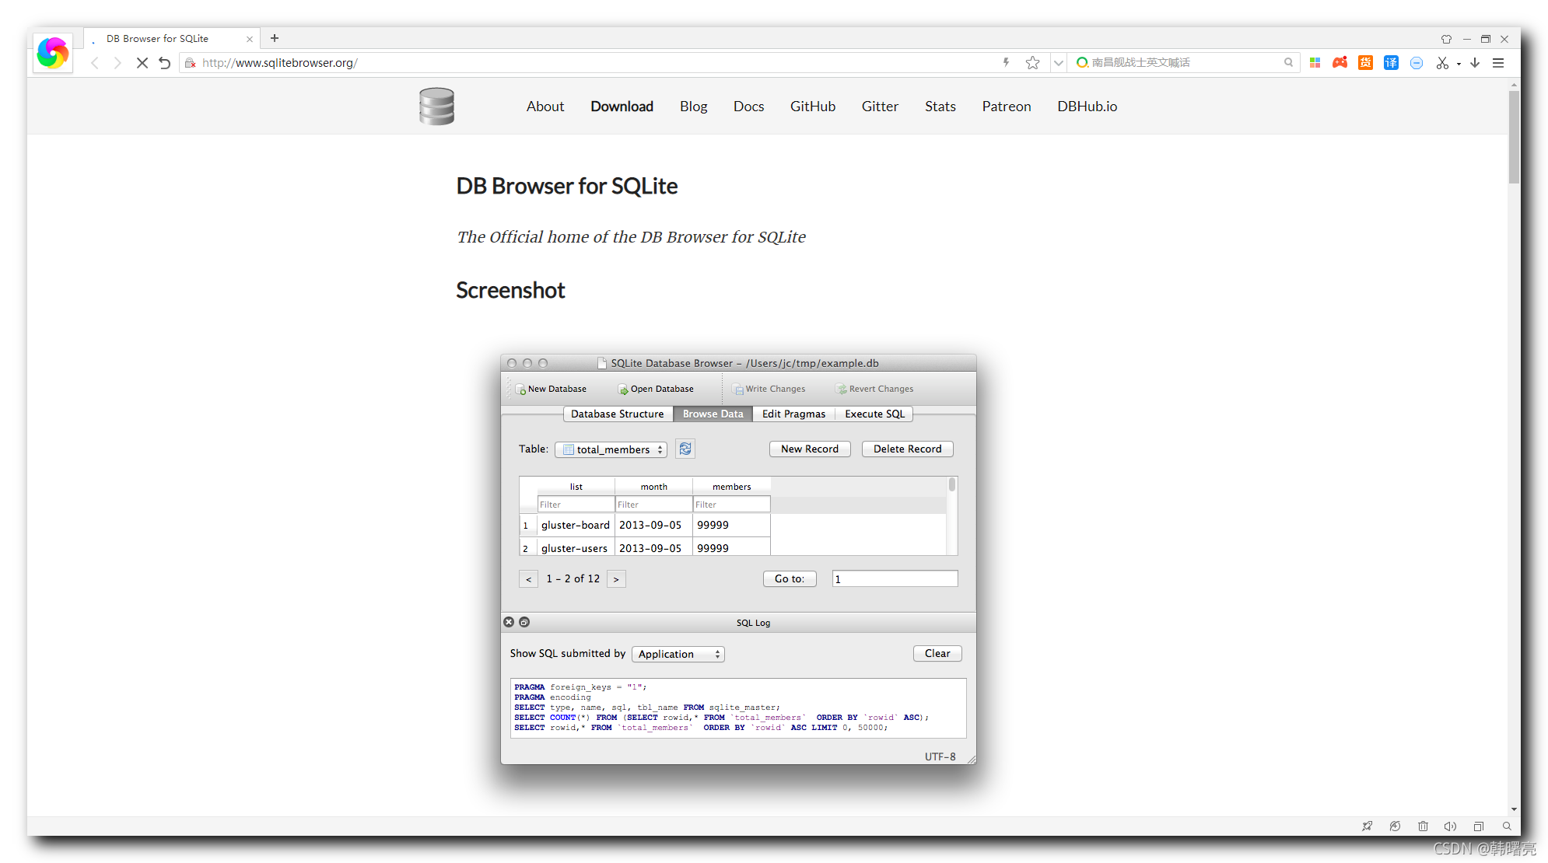Screen dimensions: 1548x863
Task: Open the GitHub link in navigation
Action: coord(813,107)
